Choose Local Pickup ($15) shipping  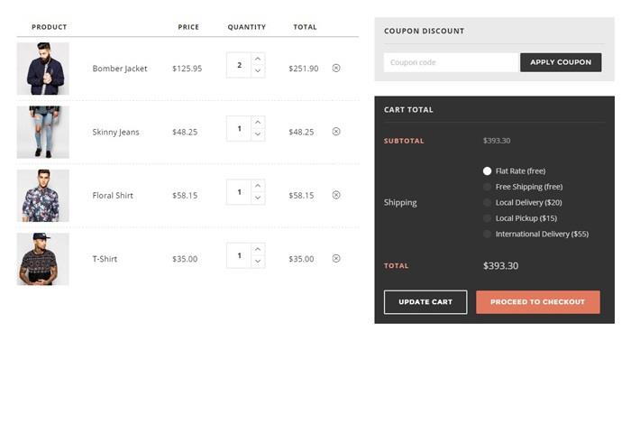488,218
